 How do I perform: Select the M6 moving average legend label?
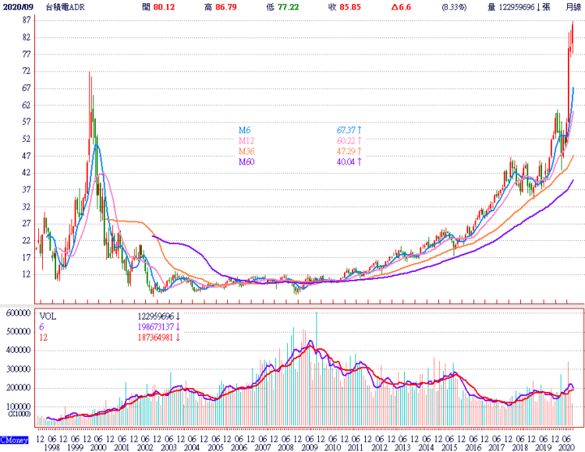[x=245, y=129]
